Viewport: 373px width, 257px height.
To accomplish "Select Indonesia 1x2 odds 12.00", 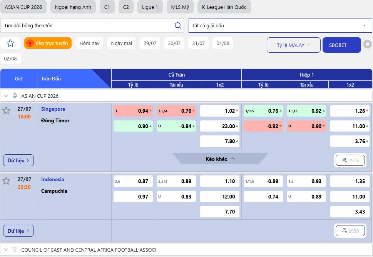I will (x=219, y=196).
